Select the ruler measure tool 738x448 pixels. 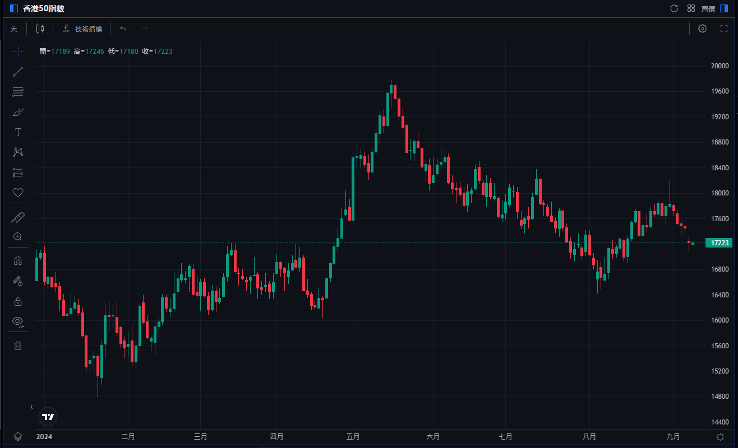point(18,217)
